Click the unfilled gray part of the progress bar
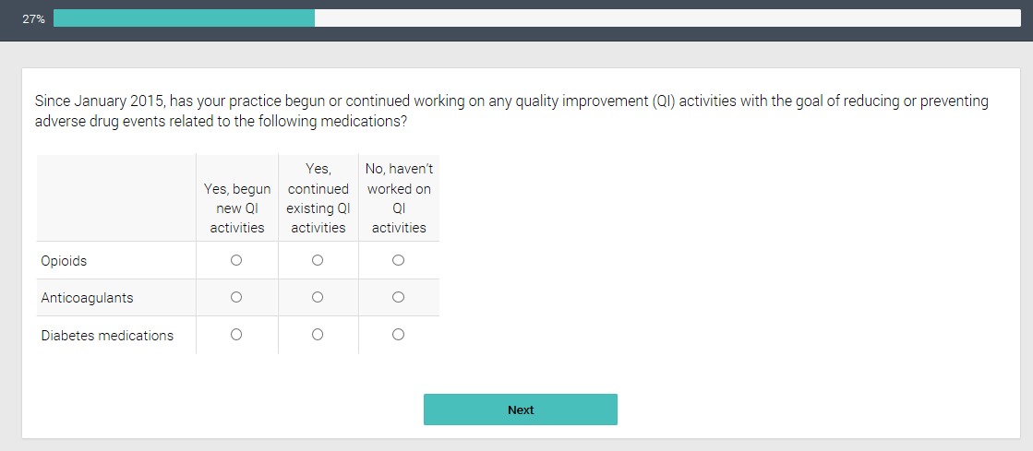 click(665, 18)
